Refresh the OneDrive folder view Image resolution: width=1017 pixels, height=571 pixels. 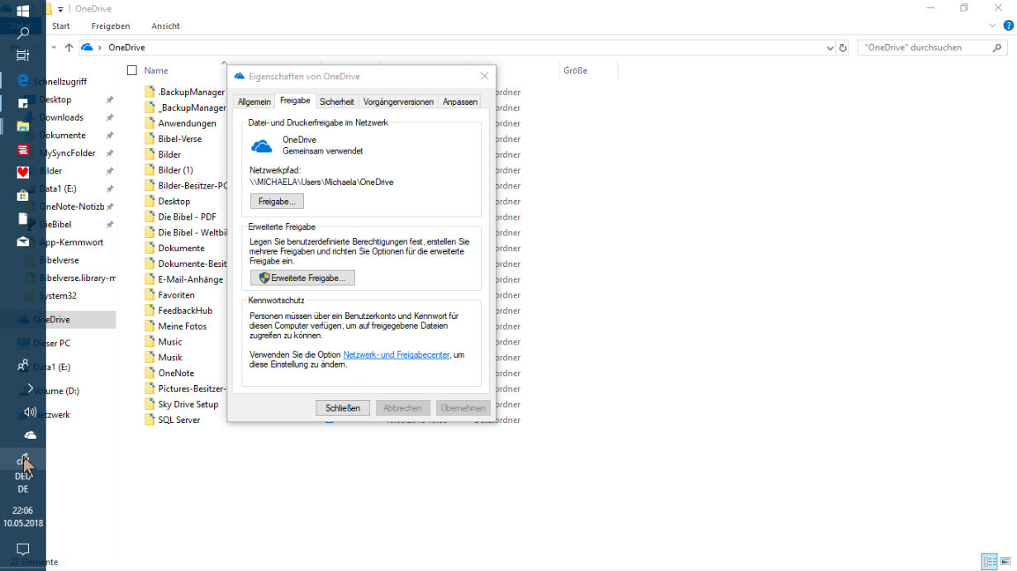pos(843,48)
